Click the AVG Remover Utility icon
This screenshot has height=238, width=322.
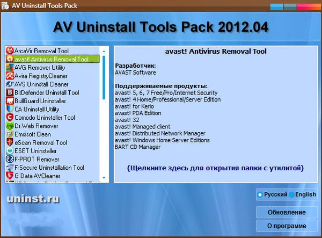pyautogui.click(x=10, y=68)
